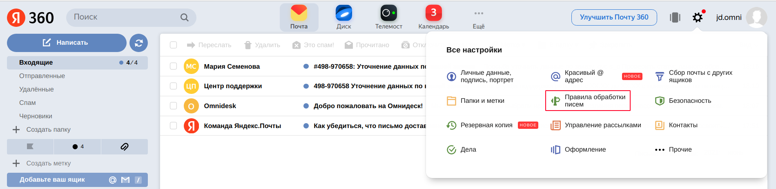This screenshot has height=189, width=776.
Task: Open Прочие settings
Action: click(673, 150)
